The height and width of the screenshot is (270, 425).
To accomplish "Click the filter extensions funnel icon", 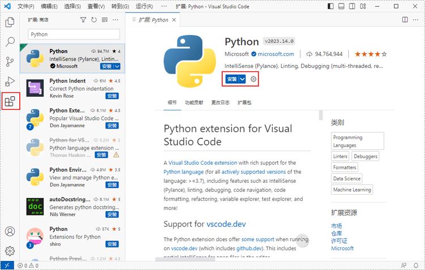I will [x=83, y=20].
